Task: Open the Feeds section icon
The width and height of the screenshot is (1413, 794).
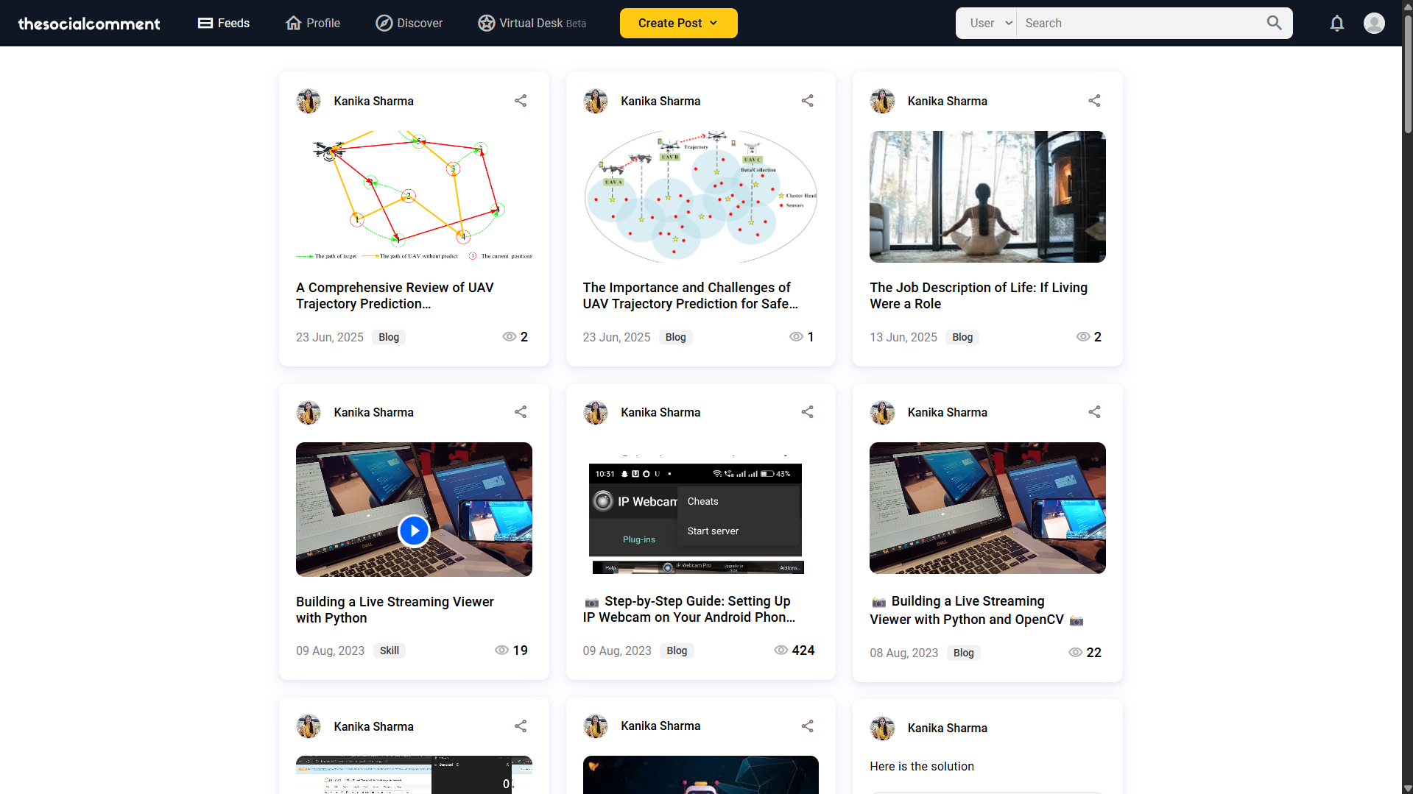Action: (x=203, y=23)
